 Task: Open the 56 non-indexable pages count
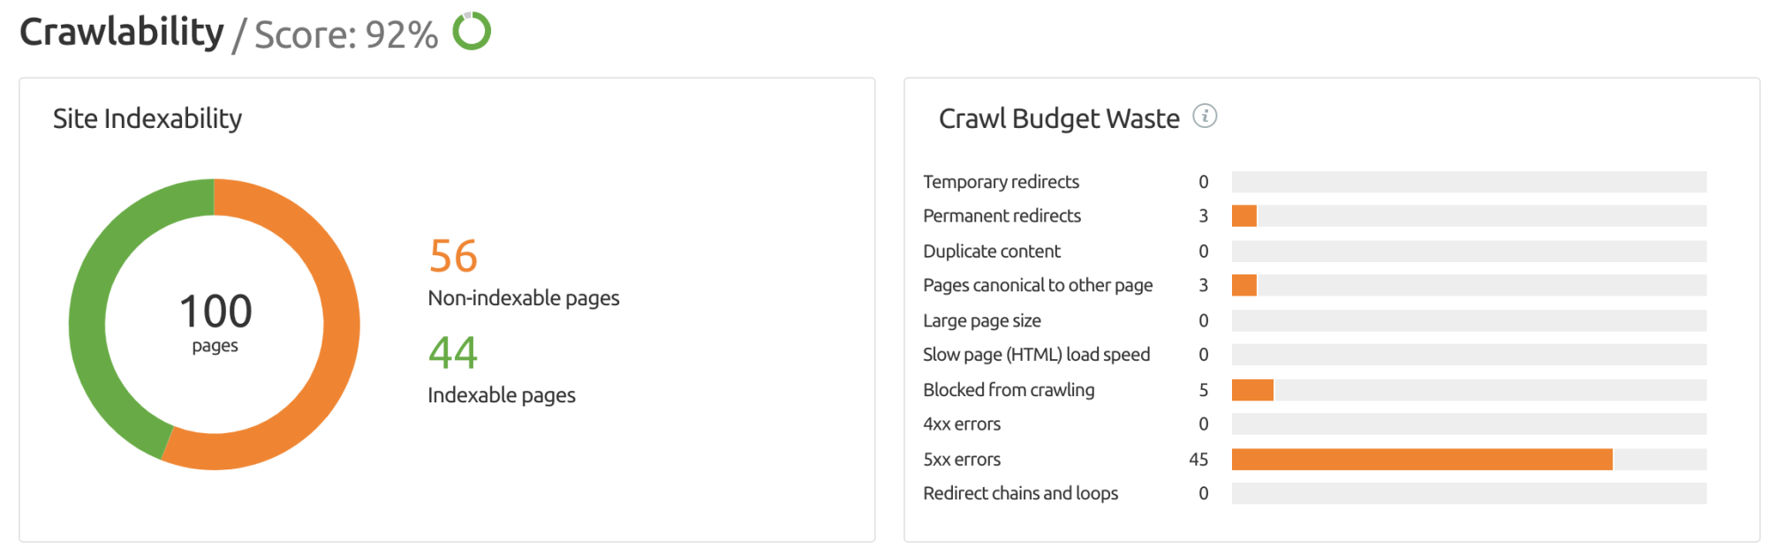tap(453, 256)
